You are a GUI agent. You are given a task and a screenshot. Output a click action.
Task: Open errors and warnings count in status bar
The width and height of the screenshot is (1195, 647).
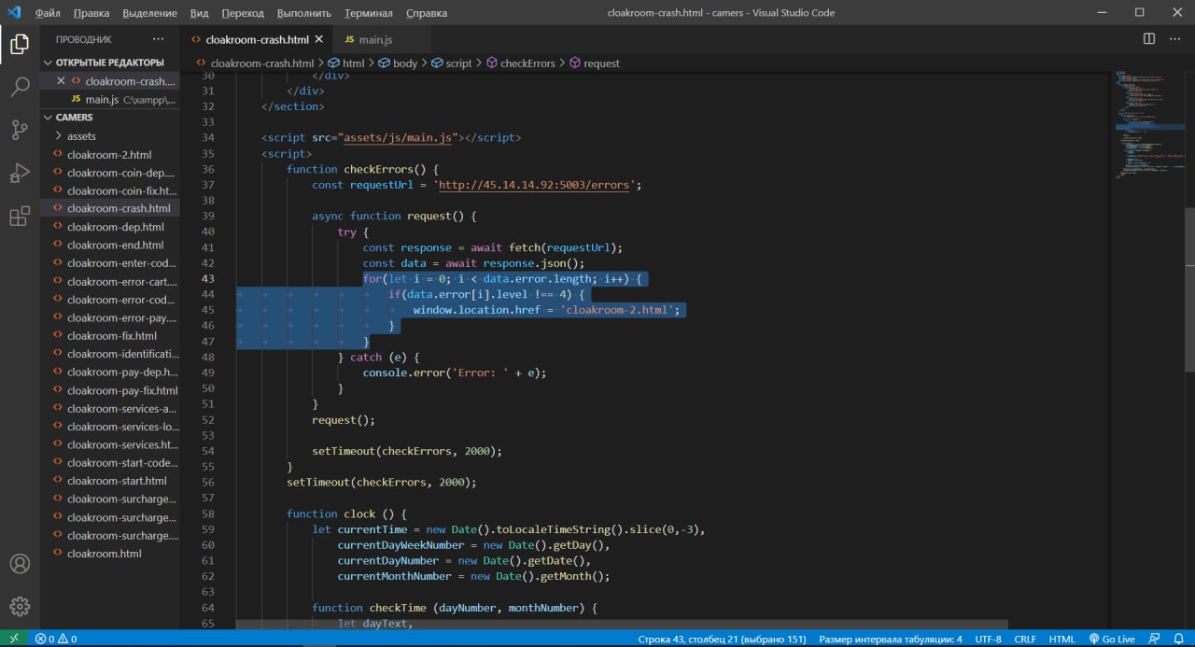pos(56,639)
